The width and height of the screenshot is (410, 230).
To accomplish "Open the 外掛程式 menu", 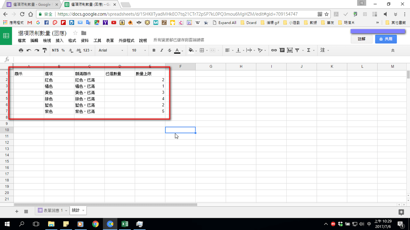I will pos(127,41).
